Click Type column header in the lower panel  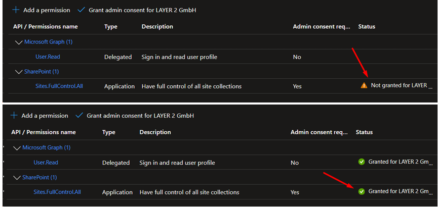(109, 132)
